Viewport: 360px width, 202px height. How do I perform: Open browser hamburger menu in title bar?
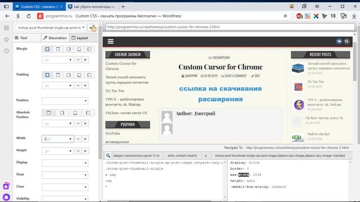[x=317, y=6]
